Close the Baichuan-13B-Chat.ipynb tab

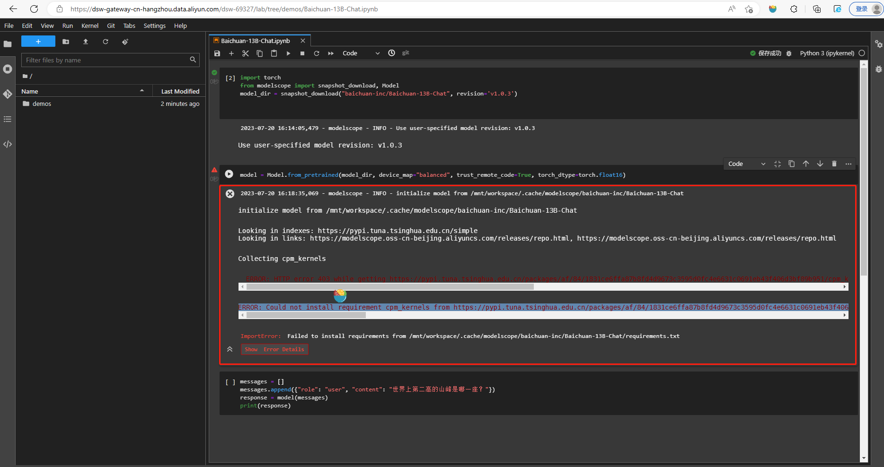click(303, 41)
